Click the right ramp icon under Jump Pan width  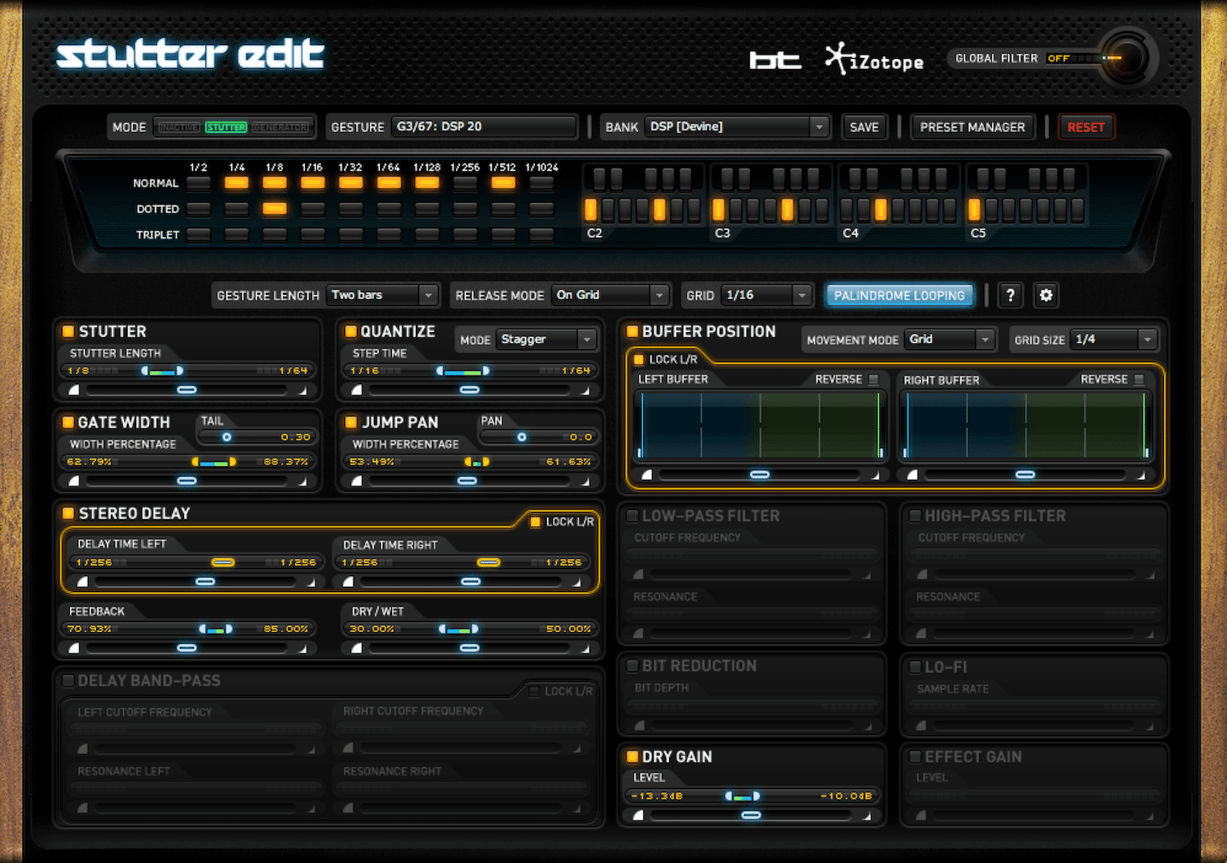click(585, 481)
